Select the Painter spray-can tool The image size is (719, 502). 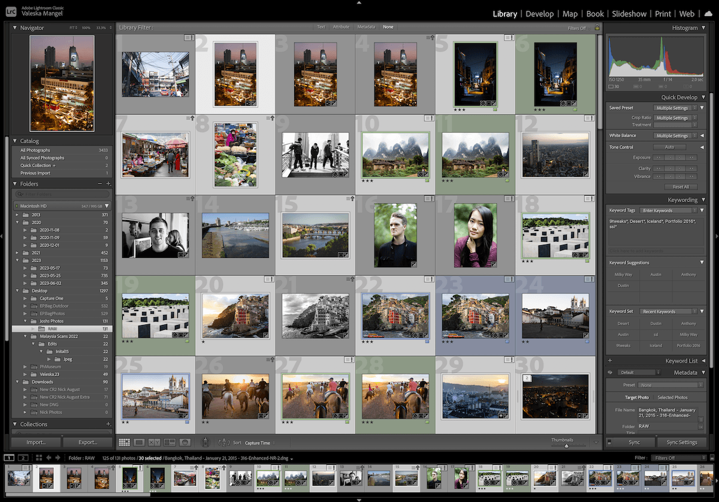click(206, 441)
